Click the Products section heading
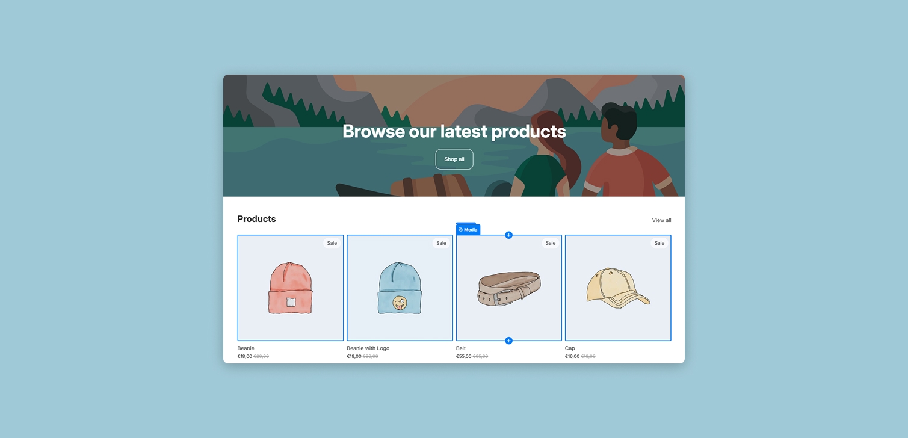The image size is (908, 438). (256, 219)
